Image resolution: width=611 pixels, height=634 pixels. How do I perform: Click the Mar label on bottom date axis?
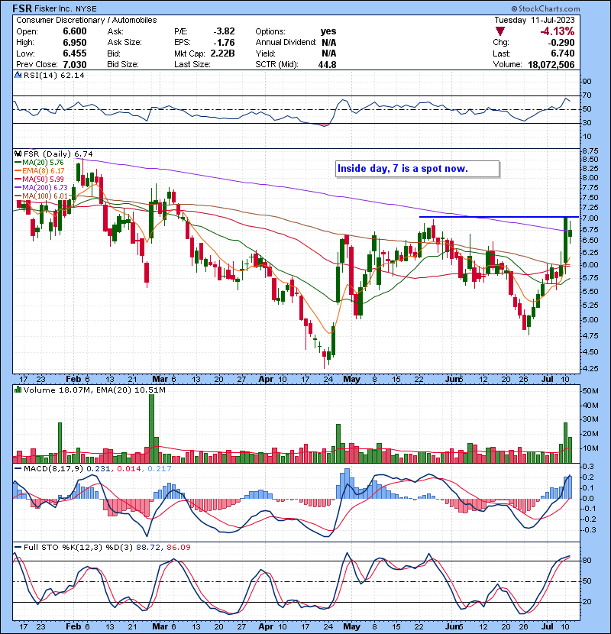click(160, 626)
